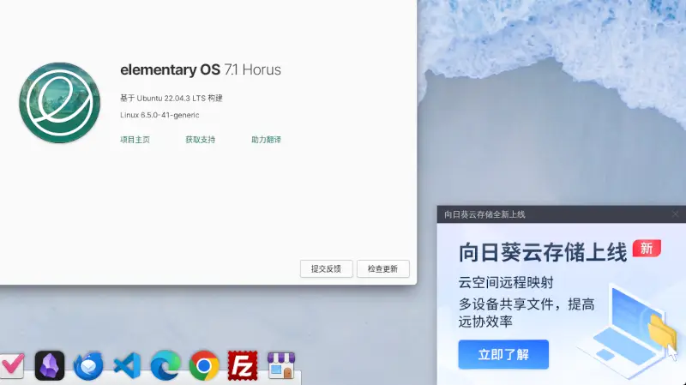The width and height of the screenshot is (686, 385).
Task: Launch Obsidian from the dock
Action: pyautogui.click(x=50, y=365)
